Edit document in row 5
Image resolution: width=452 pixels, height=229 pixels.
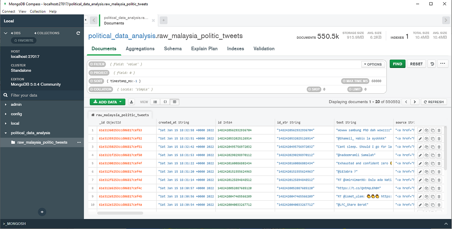click(x=420, y=163)
